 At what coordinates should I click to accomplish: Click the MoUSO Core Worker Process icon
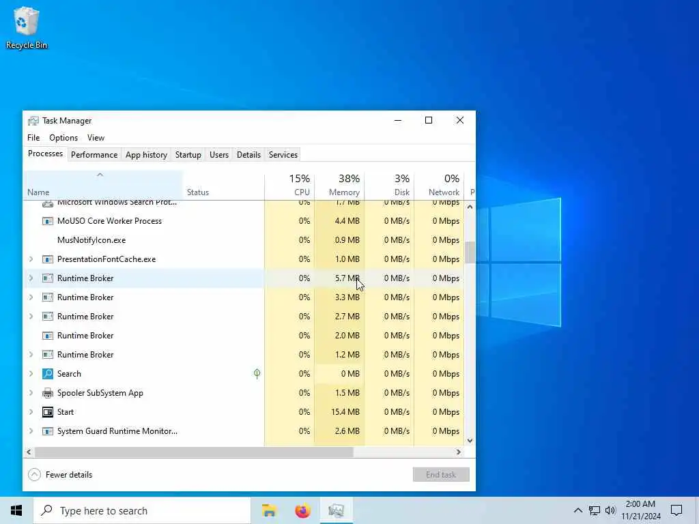click(48, 221)
